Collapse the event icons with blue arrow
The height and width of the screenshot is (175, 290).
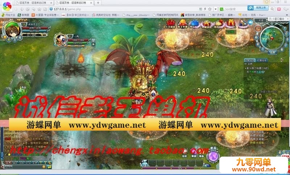coord(250,22)
